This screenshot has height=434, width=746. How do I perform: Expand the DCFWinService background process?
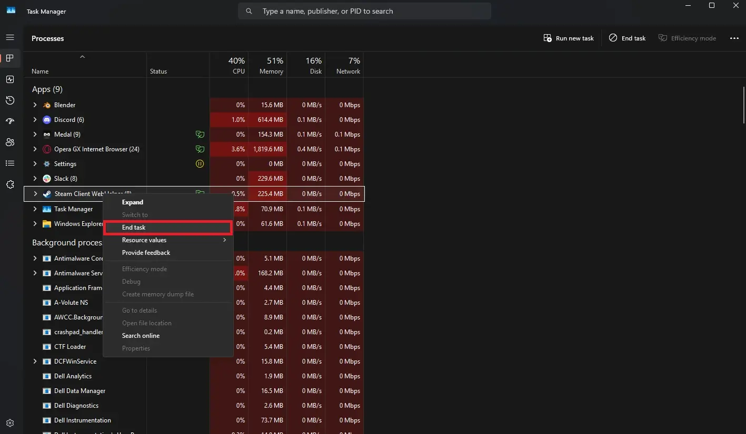point(35,361)
